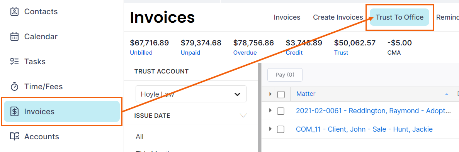Screen dimensions: 459x152
Task: Open the Accounts book icon
Action: click(x=14, y=137)
